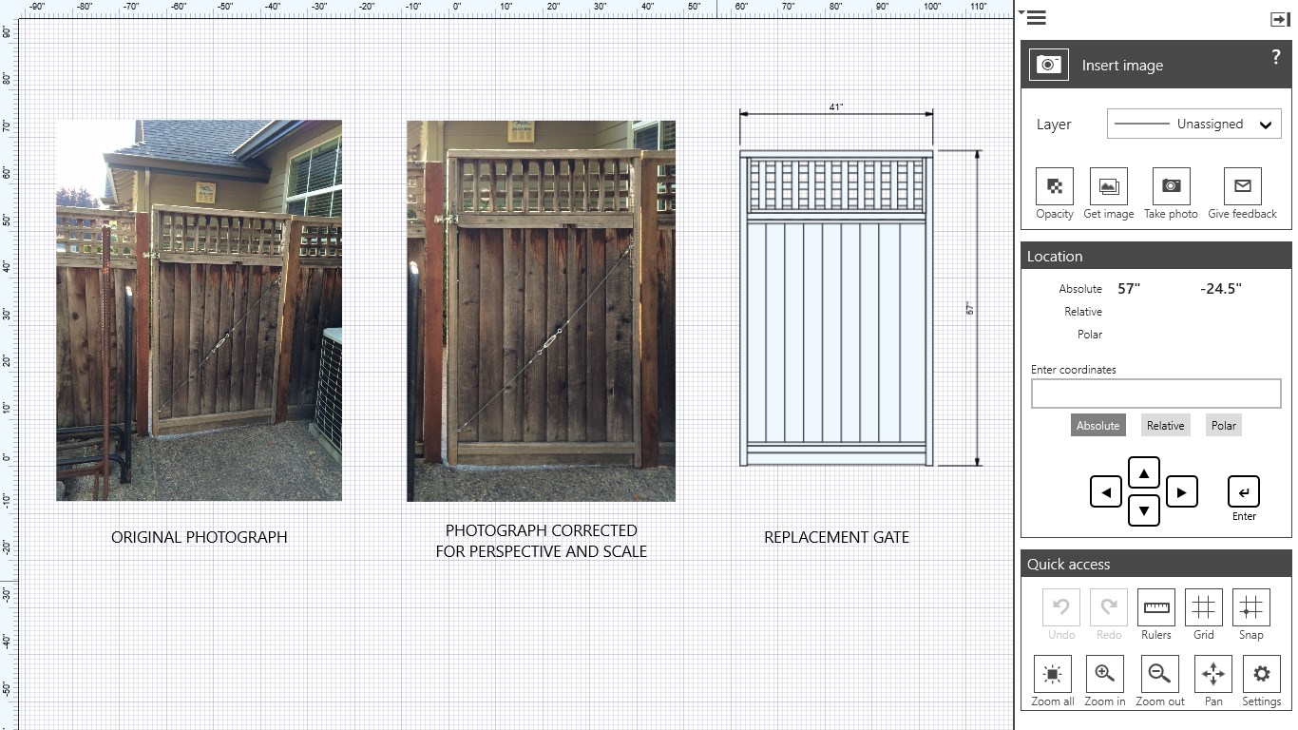Open the Layer dropdown showing Unassigned
This screenshot has width=1298, height=730.
coord(1193,124)
